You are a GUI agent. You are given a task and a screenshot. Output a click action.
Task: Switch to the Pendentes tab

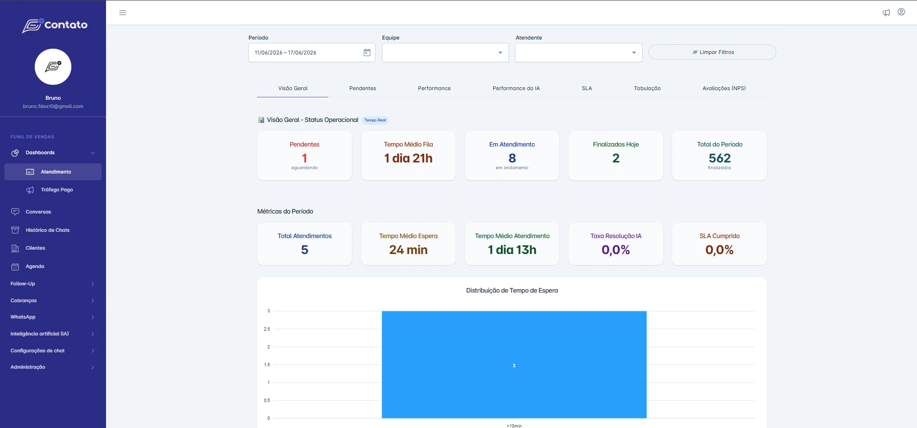pos(363,89)
